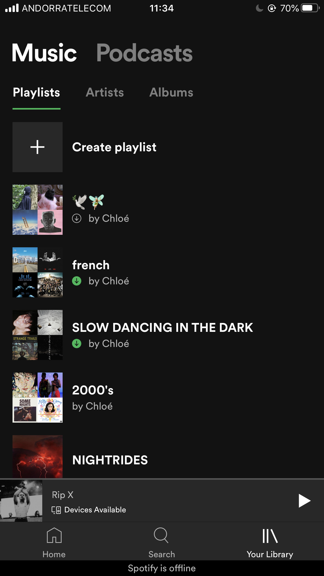Viewport: 324px width, 576px height.
Task: Tap the grey download icon on emoji playlist
Action: 77,218
